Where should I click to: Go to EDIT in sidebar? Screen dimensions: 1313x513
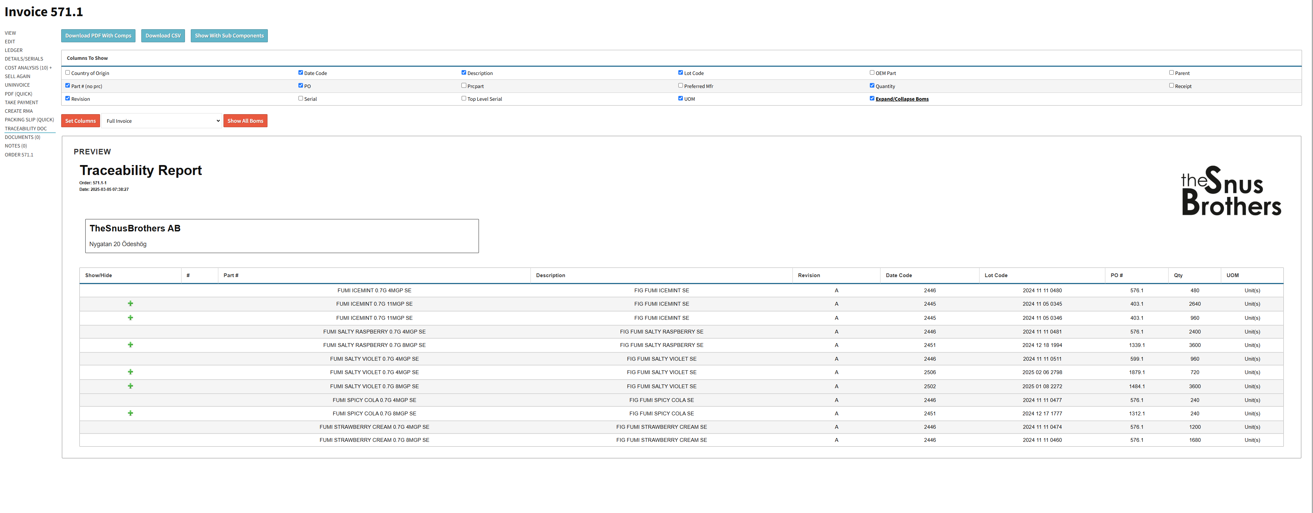tap(10, 42)
